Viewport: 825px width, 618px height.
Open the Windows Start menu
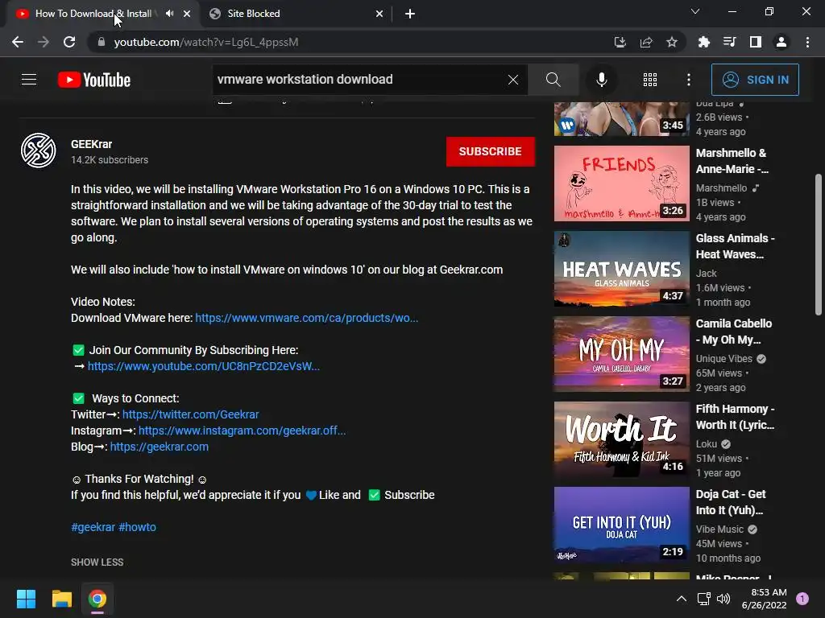click(x=26, y=599)
